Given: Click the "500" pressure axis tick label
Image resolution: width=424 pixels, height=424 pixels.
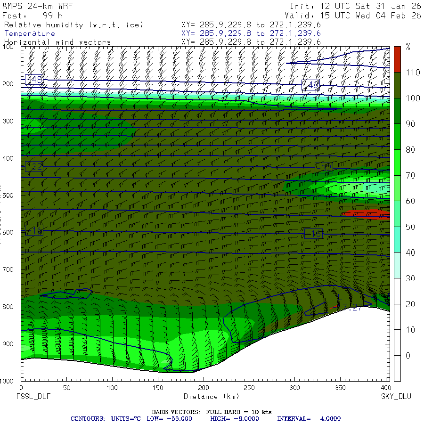Looking at the screenshot, I should 8,195.
